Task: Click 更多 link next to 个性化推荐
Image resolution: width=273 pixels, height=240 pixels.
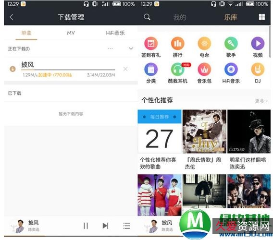Action: pos(261,101)
